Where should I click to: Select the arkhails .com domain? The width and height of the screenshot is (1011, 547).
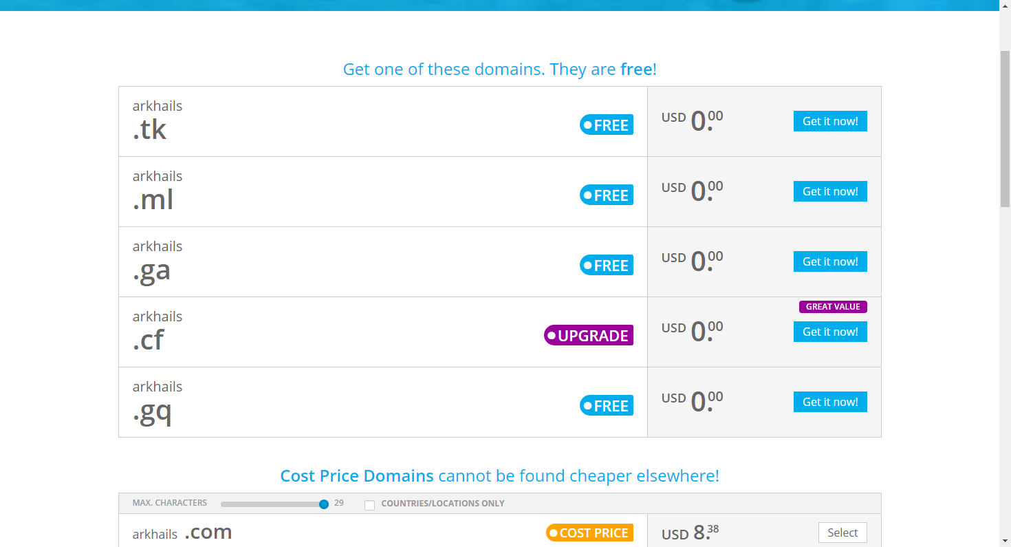click(x=842, y=533)
